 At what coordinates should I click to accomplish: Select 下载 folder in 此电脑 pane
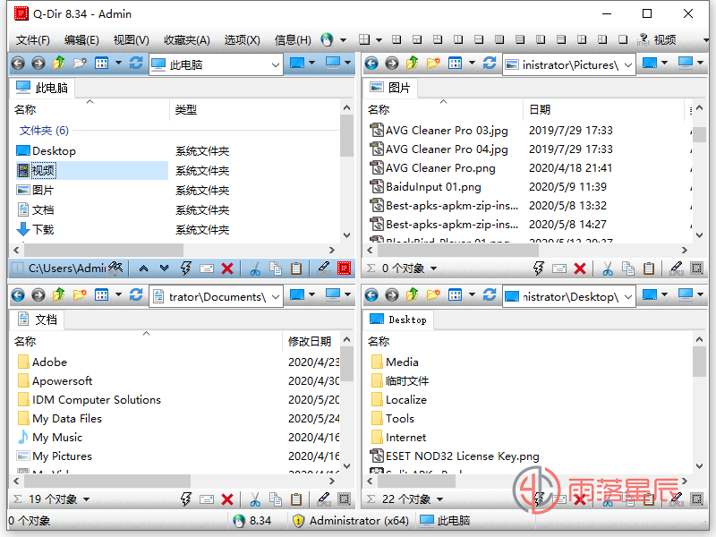coord(35,229)
